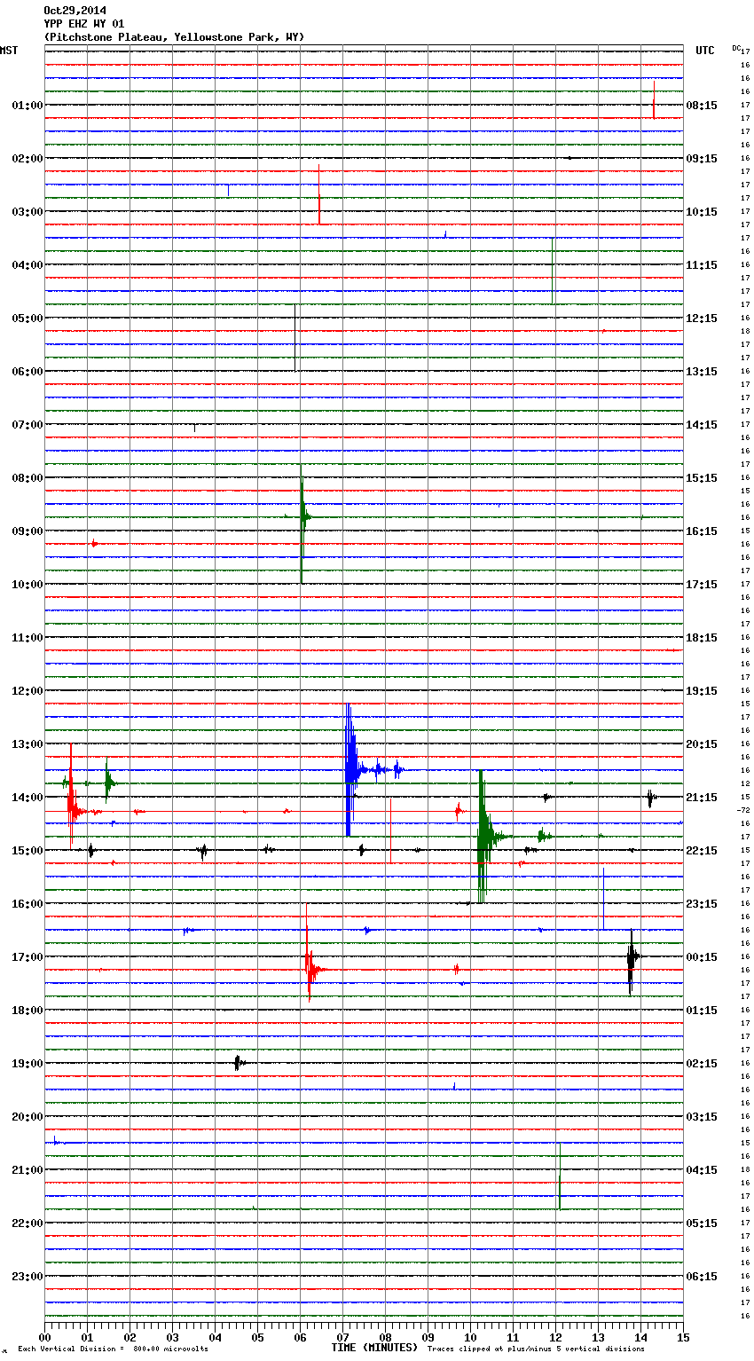Image resolution: width=754 pixels, height=1361 pixels.
Task: Click the MST time label '07:00'
Action: click(x=27, y=425)
